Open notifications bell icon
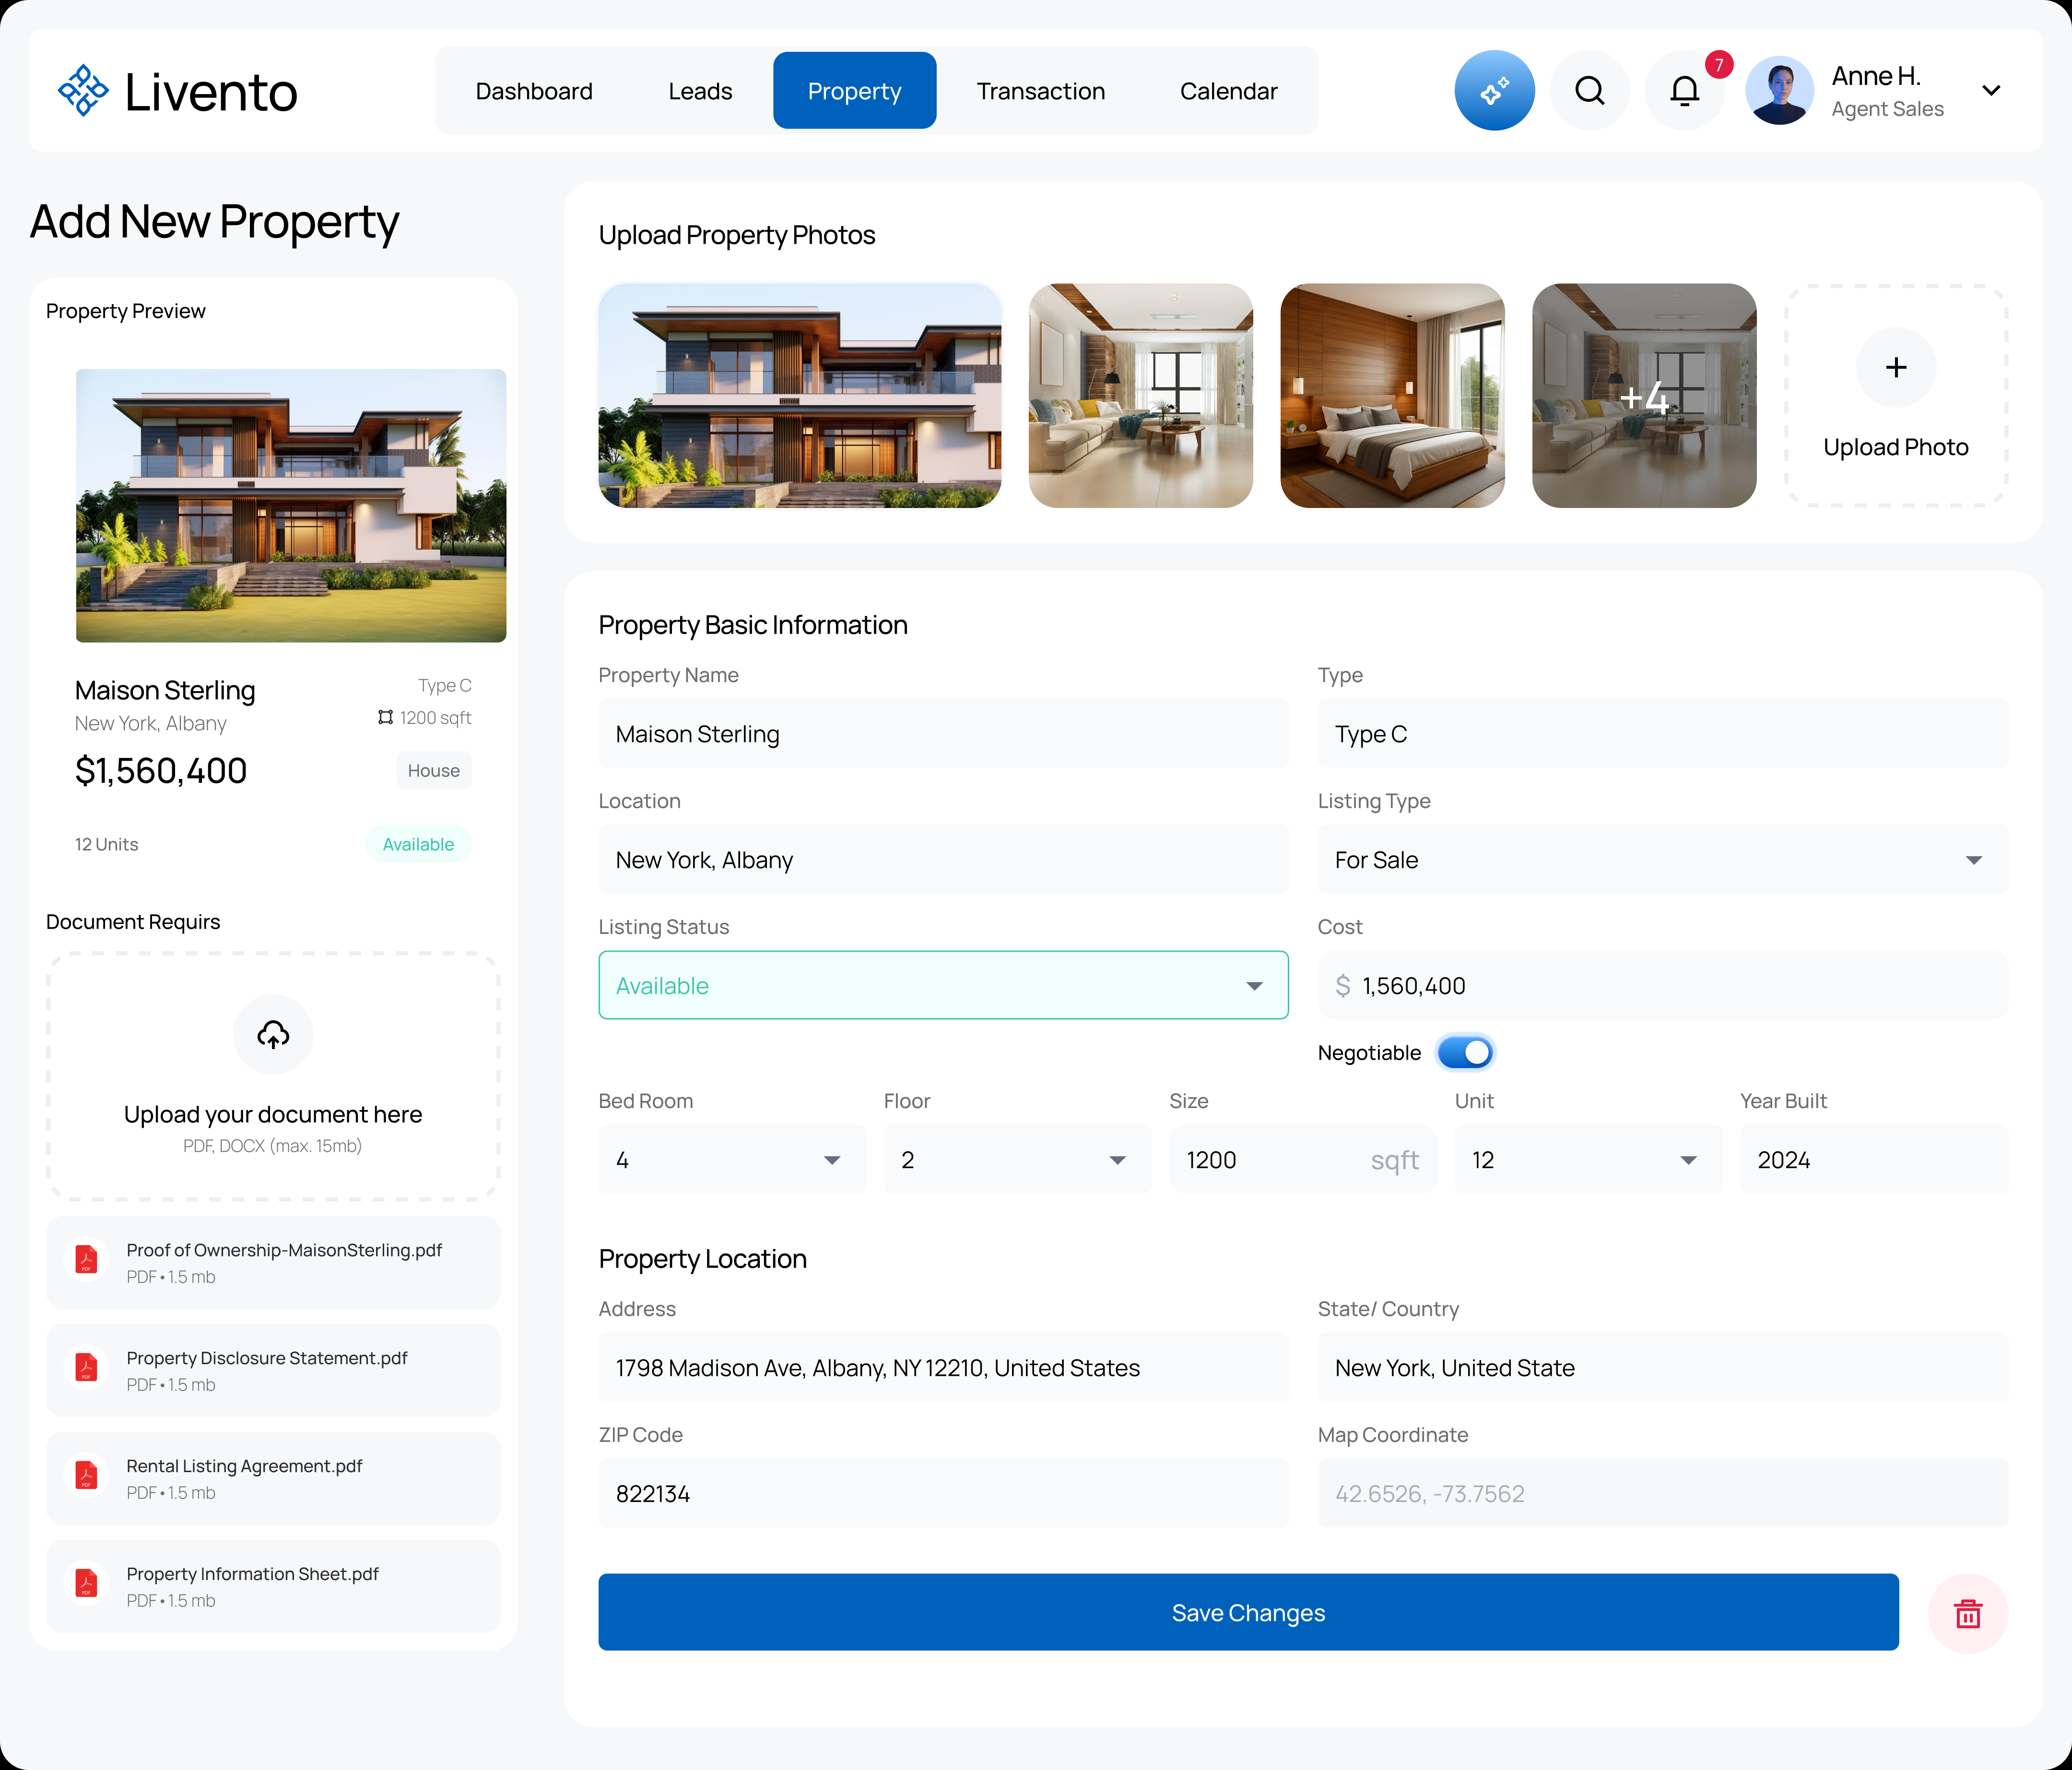The width and height of the screenshot is (2072, 1770). (1684, 91)
